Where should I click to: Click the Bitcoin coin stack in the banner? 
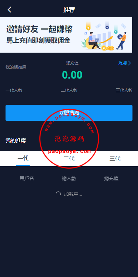click(x=108, y=48)
